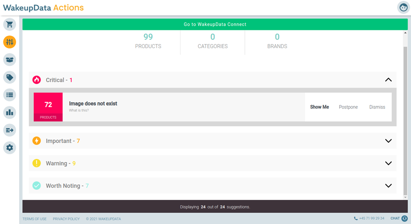
Task: Click the phone icon in footer
Action: pos(356,218)
